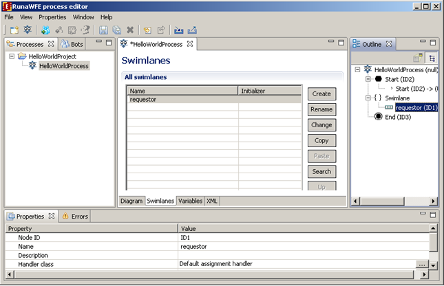Open the Properties menu in the menu bar
The height and width of the screenshot is (286, 444).
[x=53, y=16]
